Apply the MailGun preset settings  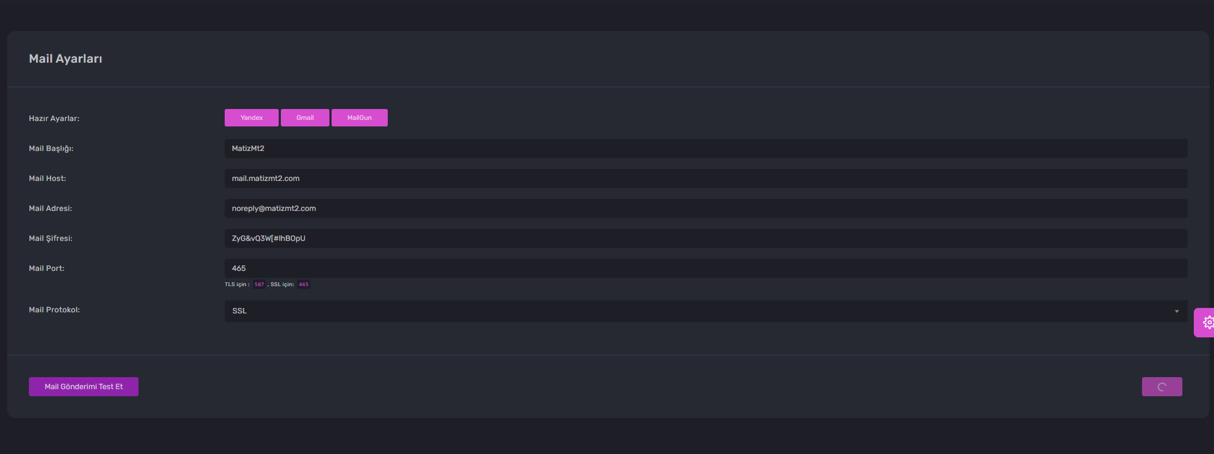(x=359, y=118)
